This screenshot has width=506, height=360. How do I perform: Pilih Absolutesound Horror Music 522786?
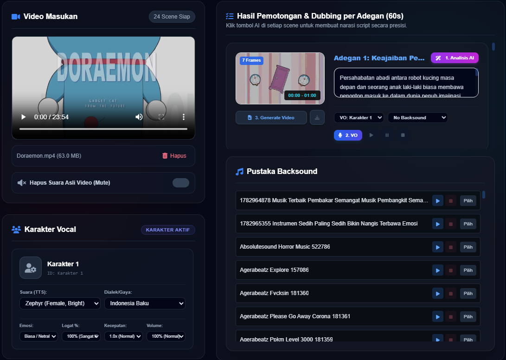468,247
